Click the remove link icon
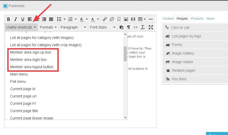Viewport: 228px width, 135px height. point(112,19)
